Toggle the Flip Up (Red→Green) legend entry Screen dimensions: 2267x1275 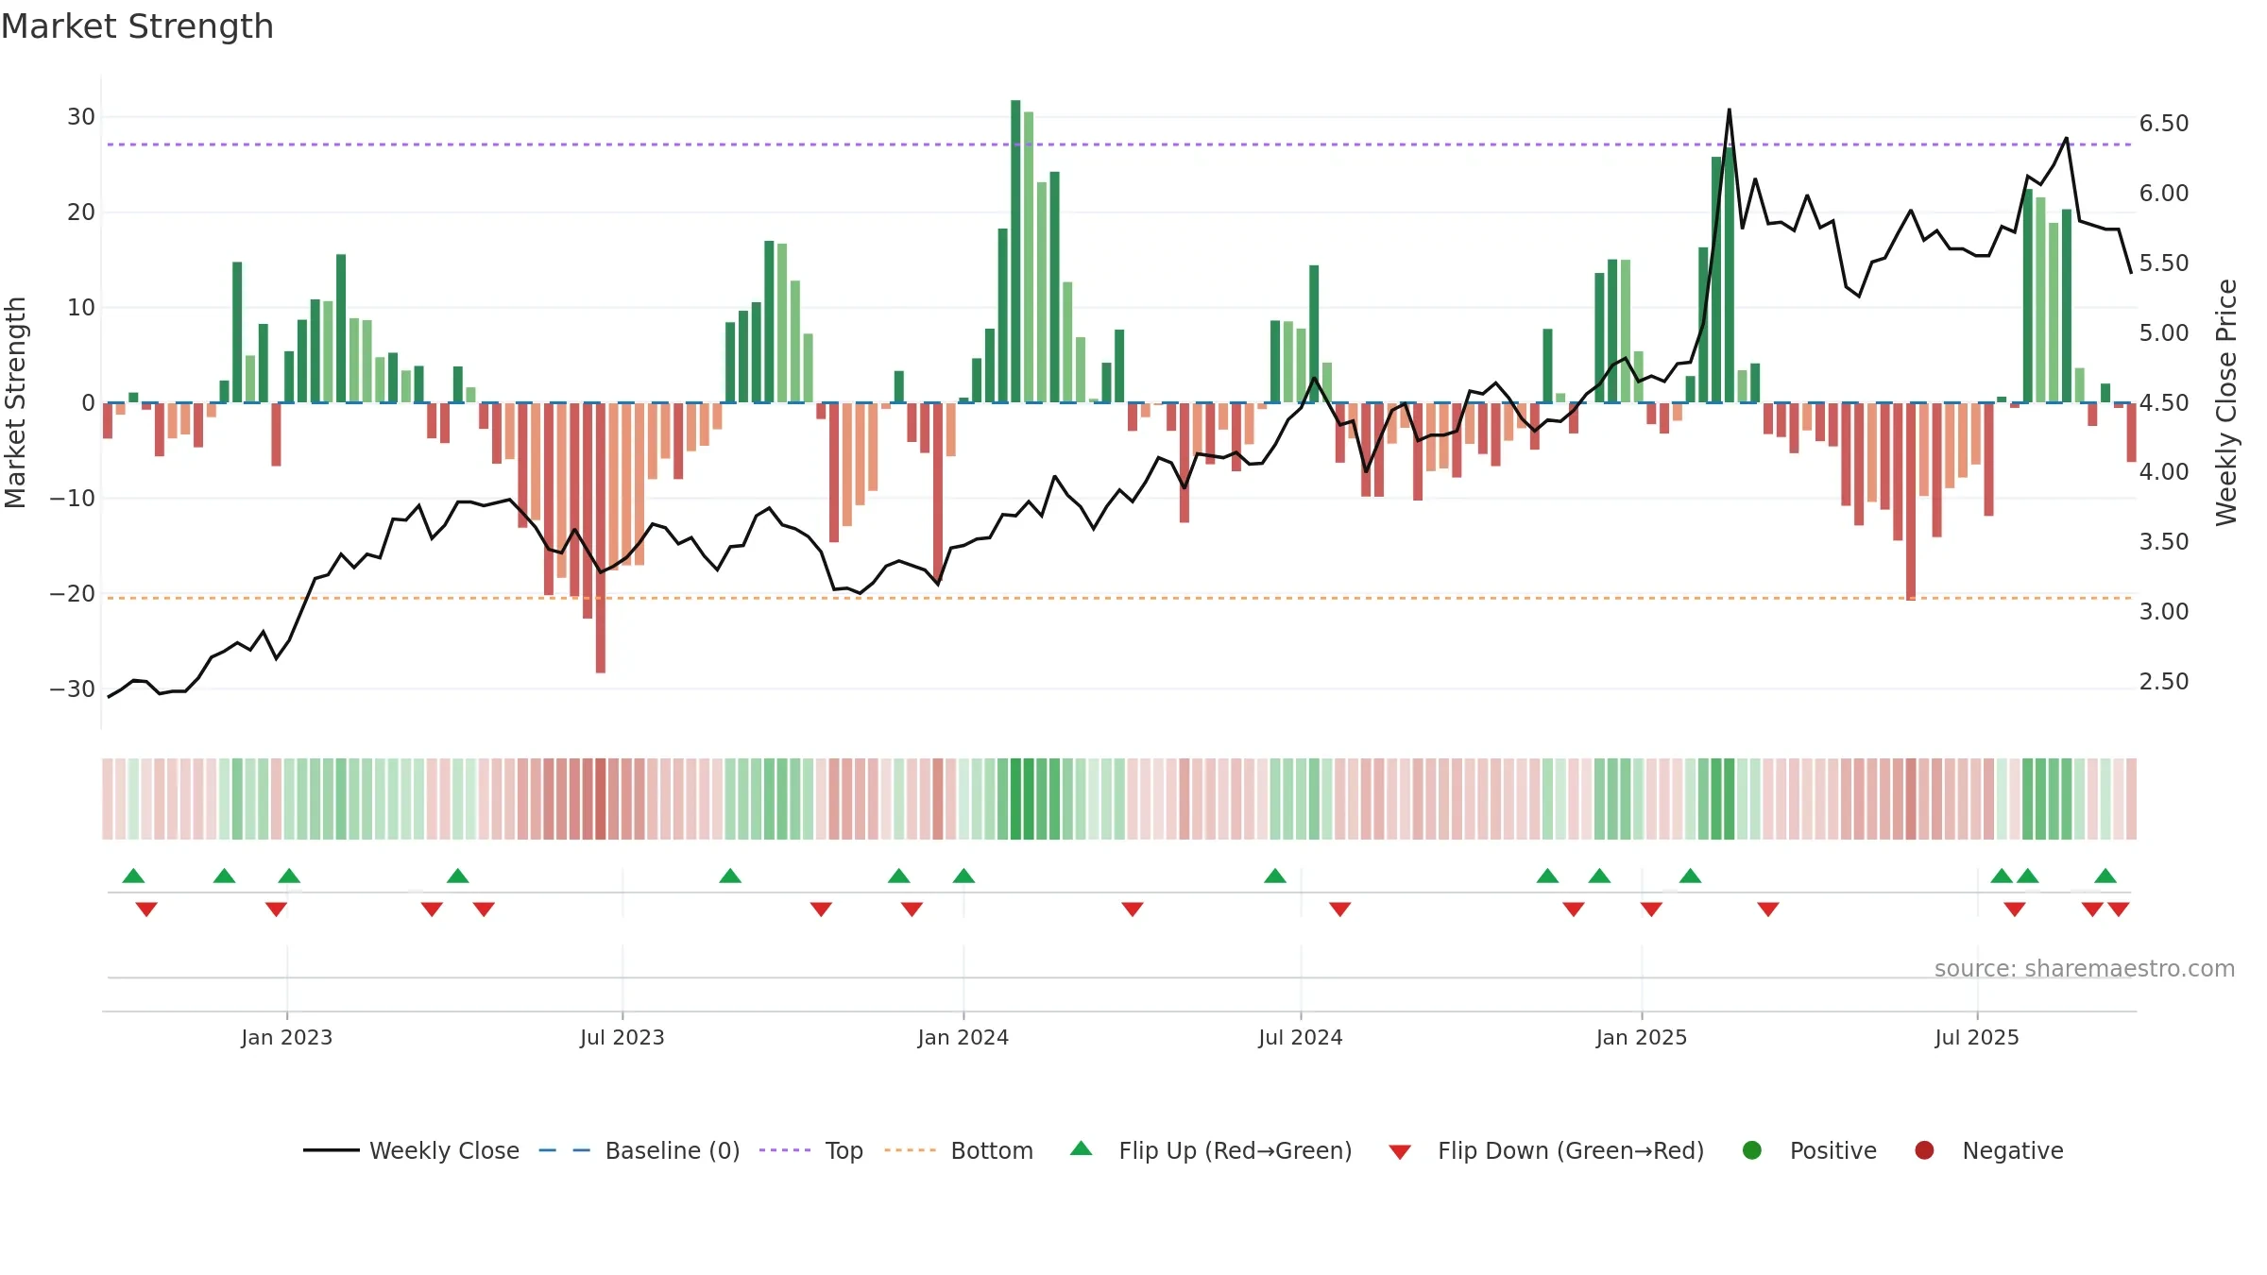(1211, 1150)
